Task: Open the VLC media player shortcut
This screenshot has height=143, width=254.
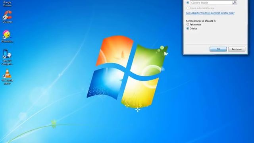Action: point(7,77)
